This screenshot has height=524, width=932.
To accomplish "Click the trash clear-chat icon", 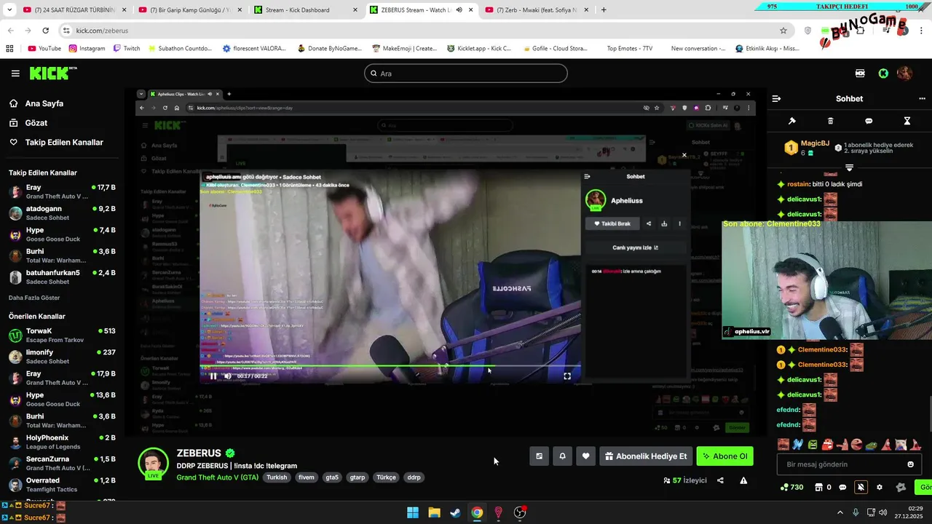I will (831, 121).
